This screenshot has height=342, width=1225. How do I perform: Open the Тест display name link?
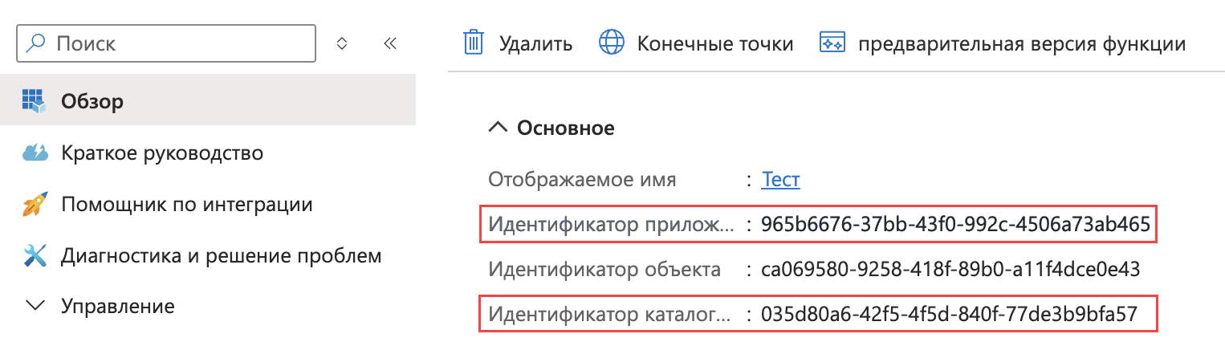point(780,179)
